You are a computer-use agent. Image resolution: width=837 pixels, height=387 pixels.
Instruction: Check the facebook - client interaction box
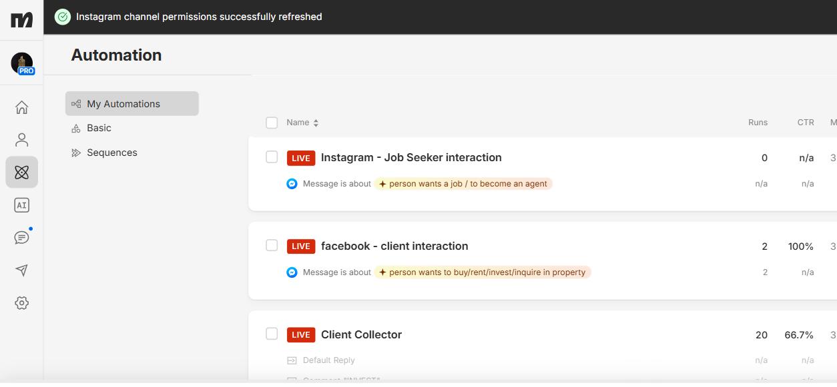point(272,245)
